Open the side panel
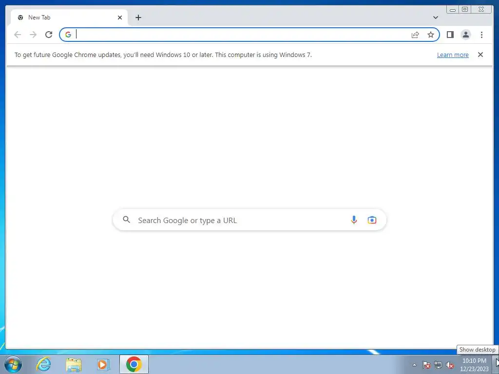The image size is (499, 374). 450,35
